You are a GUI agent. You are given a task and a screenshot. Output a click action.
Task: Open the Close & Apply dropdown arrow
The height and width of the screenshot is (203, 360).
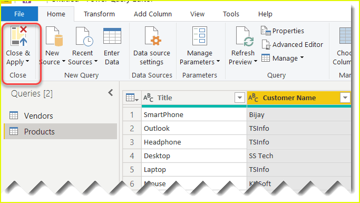point(27,62)
